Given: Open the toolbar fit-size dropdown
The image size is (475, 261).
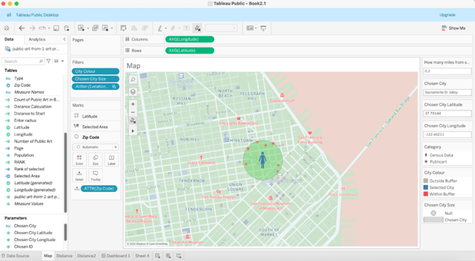Looking at the screenshot, I should pyautogui.click(x=221, y=28).
